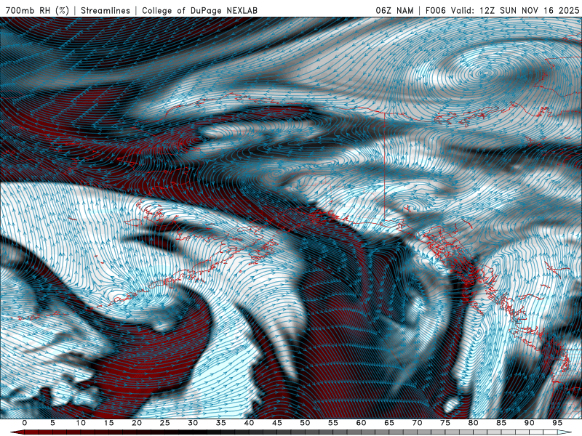Click the color bar label "75"
Image resolution: width=582 pixels, height=436 pixels.
tap(445, 423)
